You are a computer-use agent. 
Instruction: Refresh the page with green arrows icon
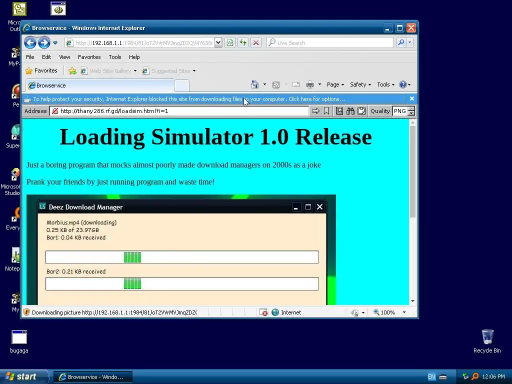pos(243,43)
